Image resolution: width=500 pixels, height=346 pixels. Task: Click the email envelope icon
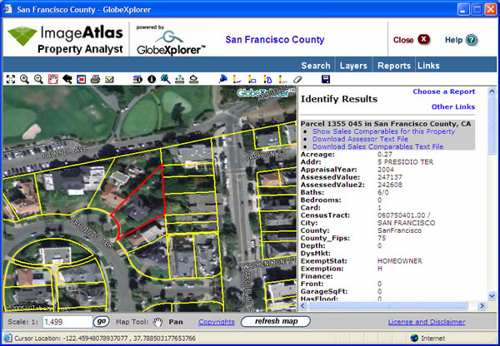point(109,79)
